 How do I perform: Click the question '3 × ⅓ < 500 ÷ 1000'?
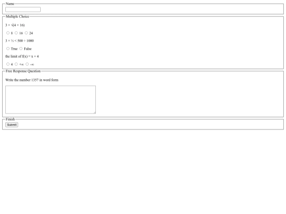(x=20, y=41)
